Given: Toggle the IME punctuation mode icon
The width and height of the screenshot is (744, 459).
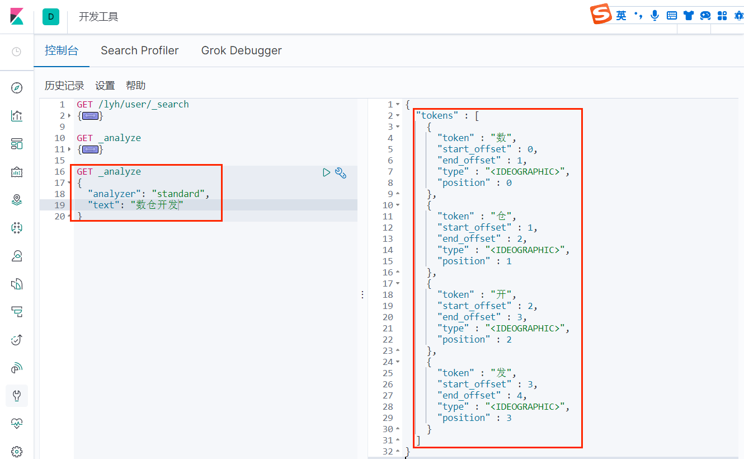Looking at the screenshot, I should point(638,16).
